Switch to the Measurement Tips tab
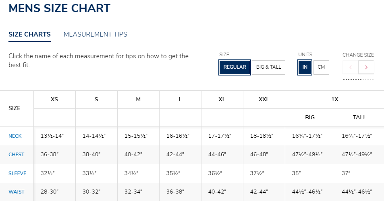 (95, 34)
